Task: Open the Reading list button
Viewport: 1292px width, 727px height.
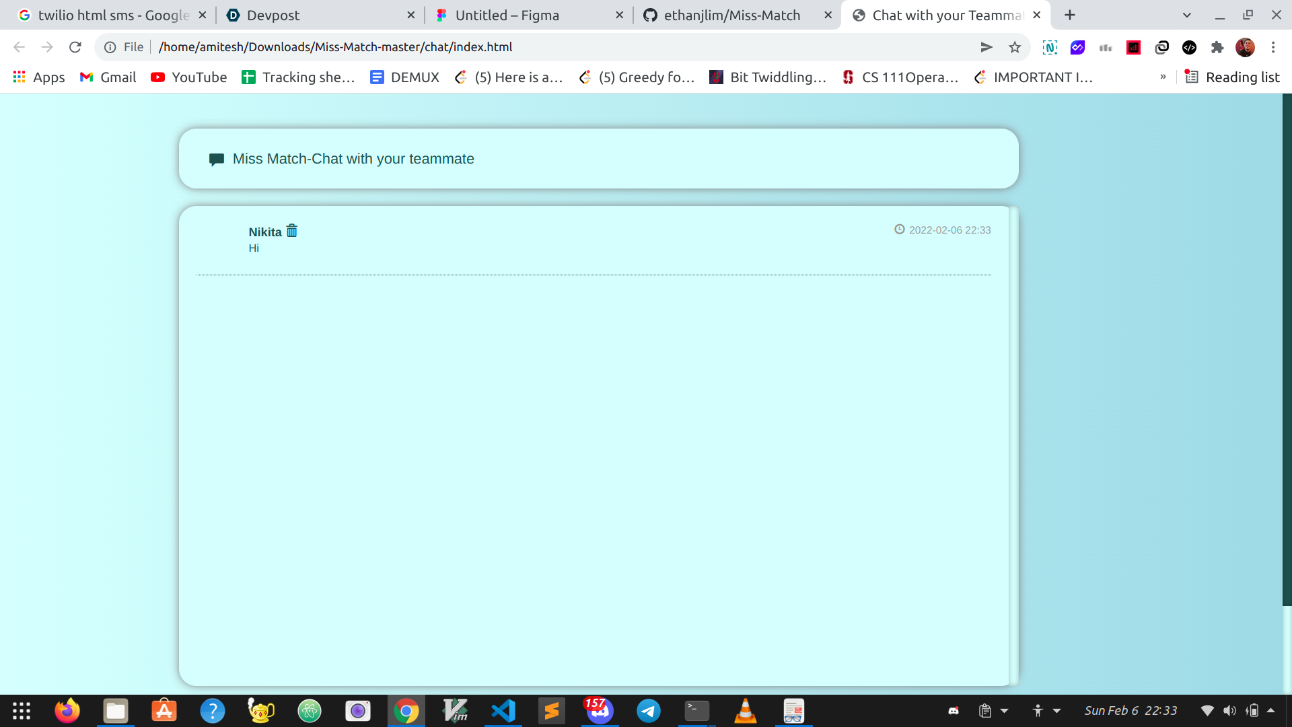Action: click(x=1232, y=77)
